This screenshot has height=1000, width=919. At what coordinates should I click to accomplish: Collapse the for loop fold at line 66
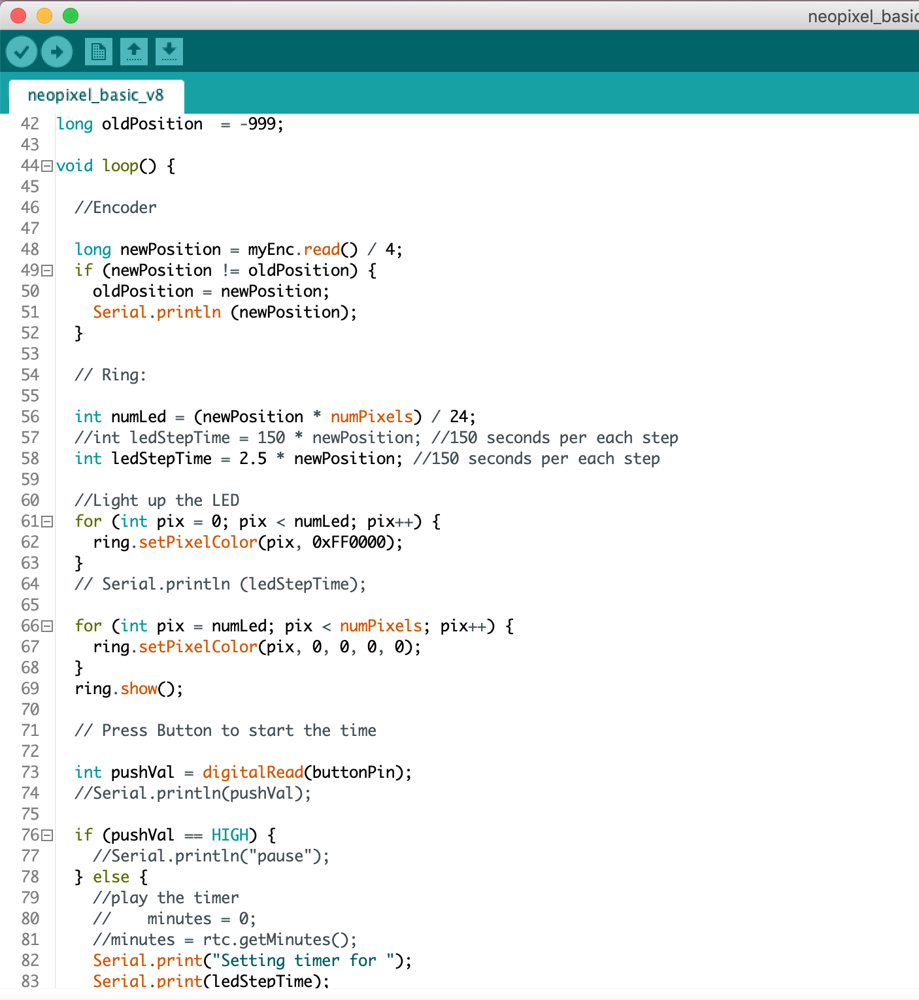pos(47,626)
